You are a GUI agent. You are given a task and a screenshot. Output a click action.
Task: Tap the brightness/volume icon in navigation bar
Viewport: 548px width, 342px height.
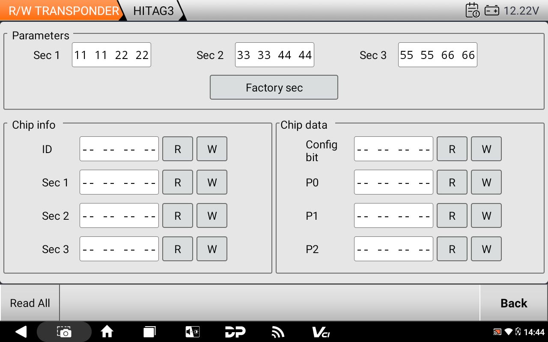click(192, 332)
